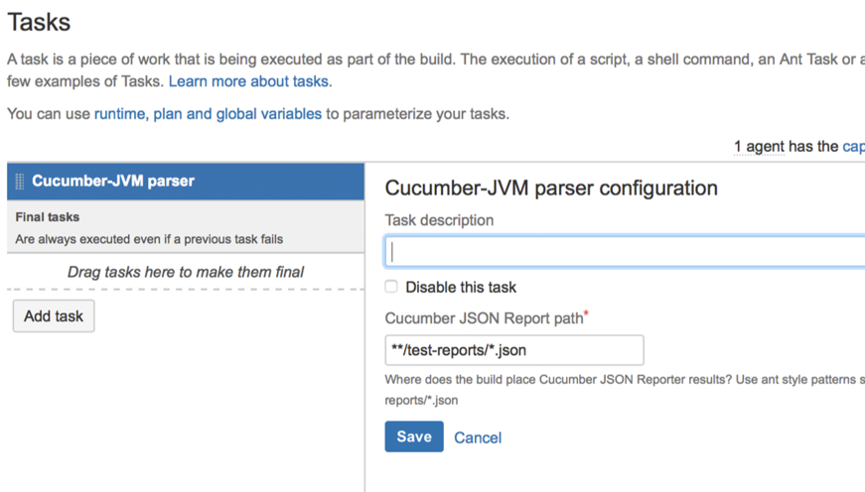Screen dimensions: 865x492
Task: Click the Cucumber JSON Report path field
Action: click(514, 350)
